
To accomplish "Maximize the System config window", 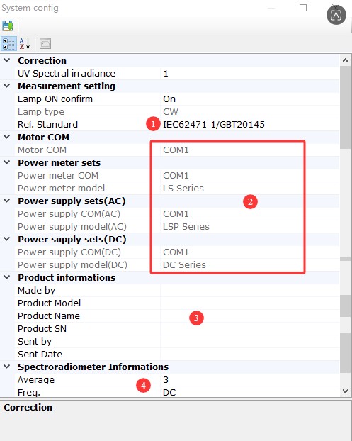I will [x=303, y=8].
